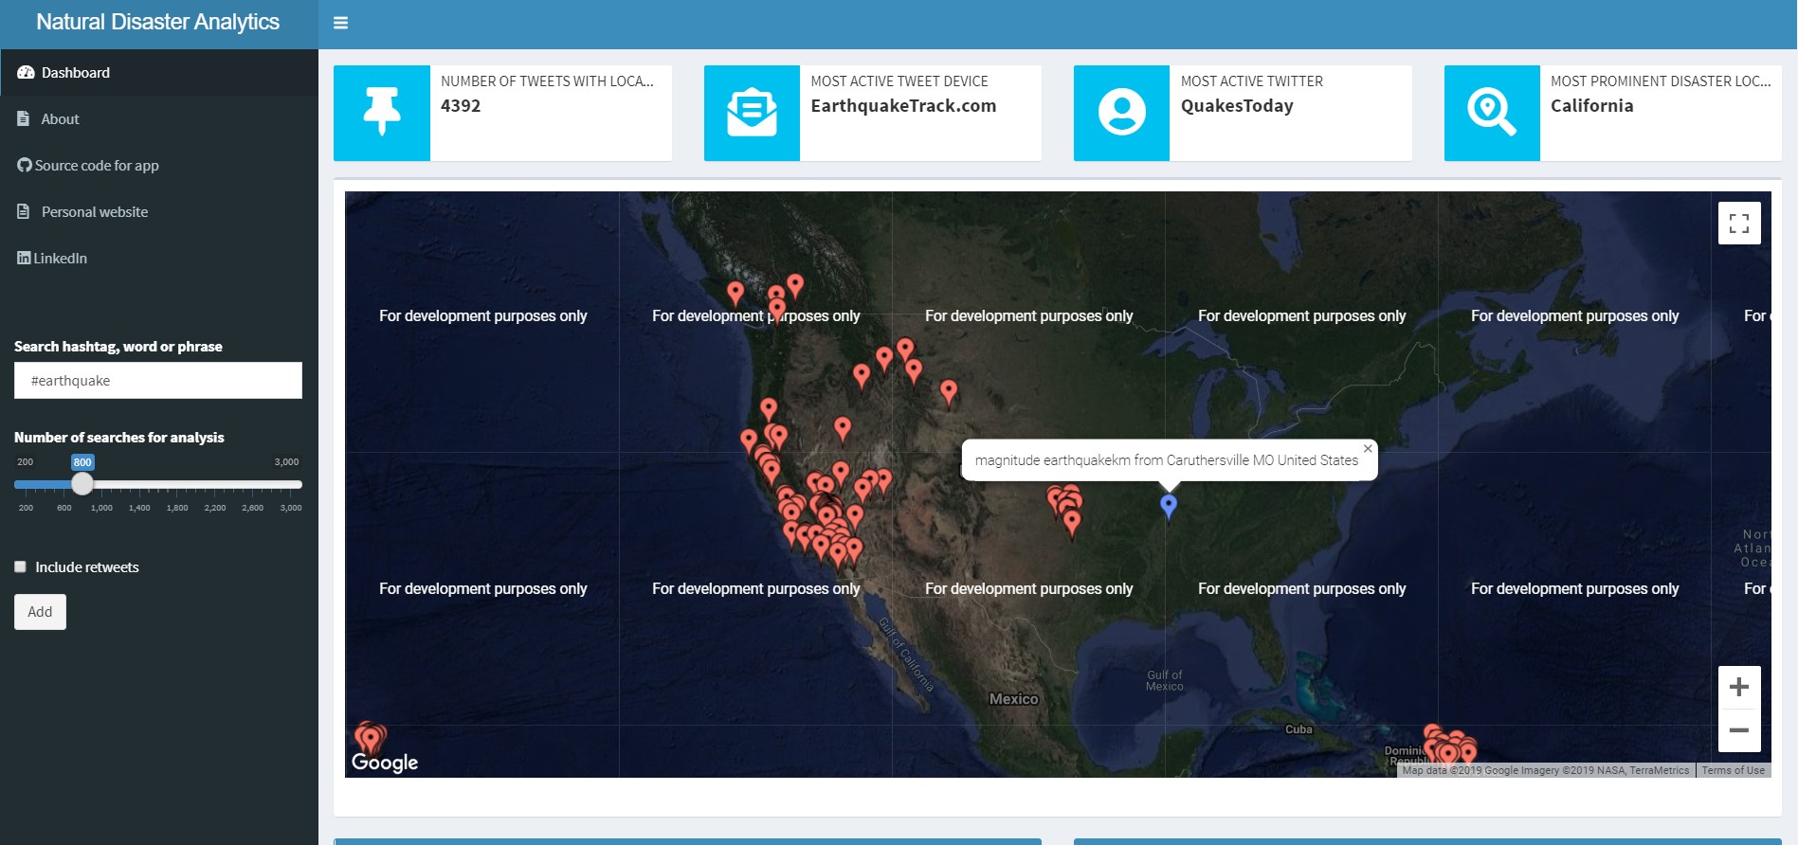The image size is (1798, 845).
Task: Click the Dashboard gauge icon
Action: (x=26, y=72)
